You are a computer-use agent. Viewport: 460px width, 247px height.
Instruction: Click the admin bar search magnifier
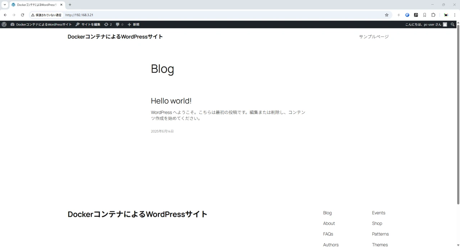tap(453, 24)
